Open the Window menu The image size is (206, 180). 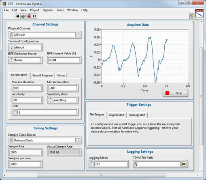[x=72, y=10]
